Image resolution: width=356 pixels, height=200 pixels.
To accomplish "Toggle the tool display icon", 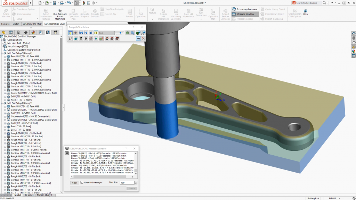I will point(81,39).
